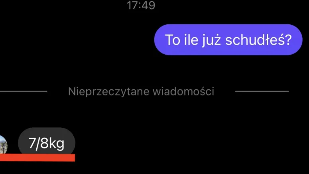Click the line left of "Nieprzeczytane wiadomości"

click(24, 91)
